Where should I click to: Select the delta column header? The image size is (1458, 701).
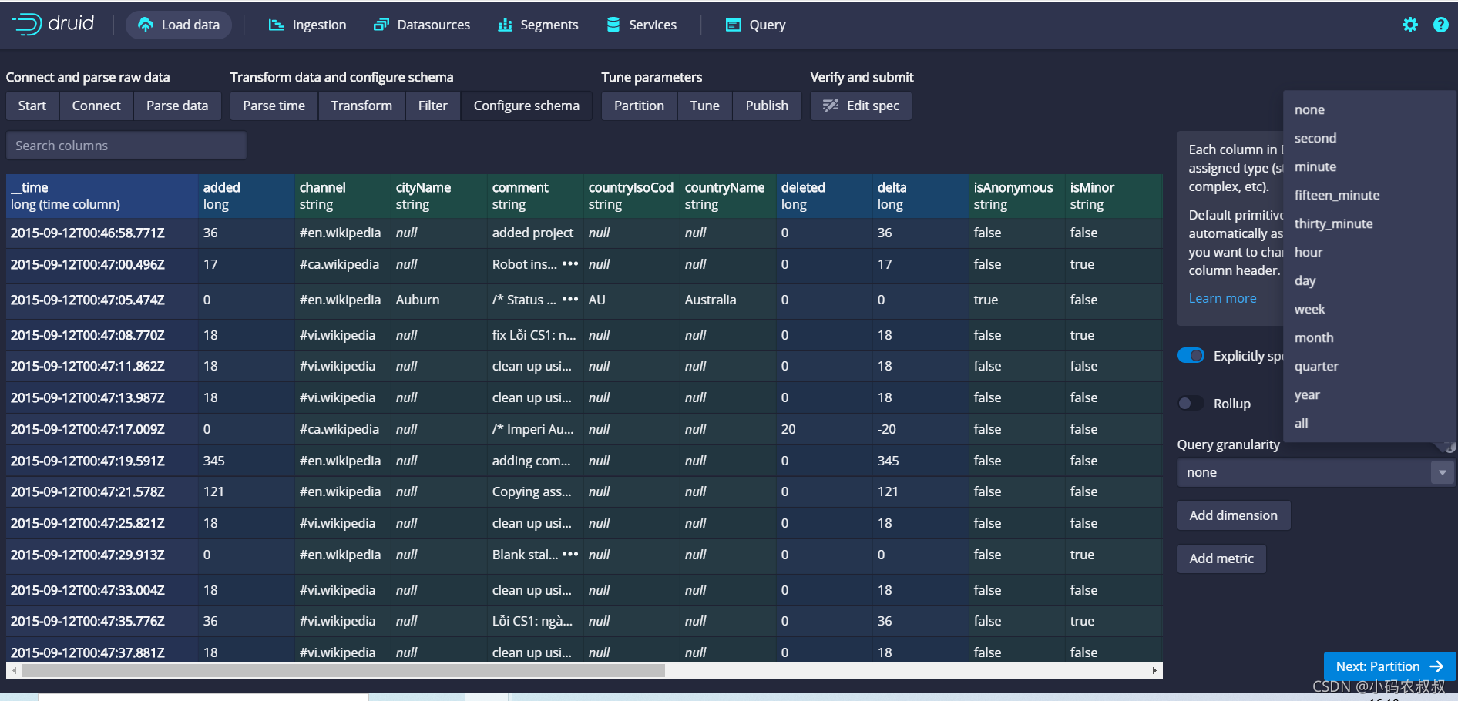[x=921, y=196]
